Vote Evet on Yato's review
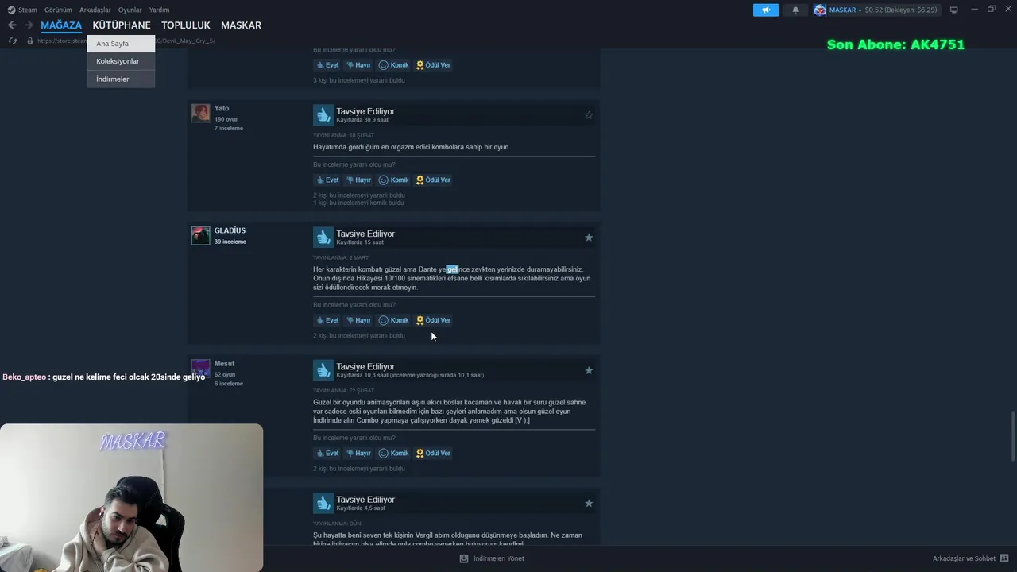 327,180
